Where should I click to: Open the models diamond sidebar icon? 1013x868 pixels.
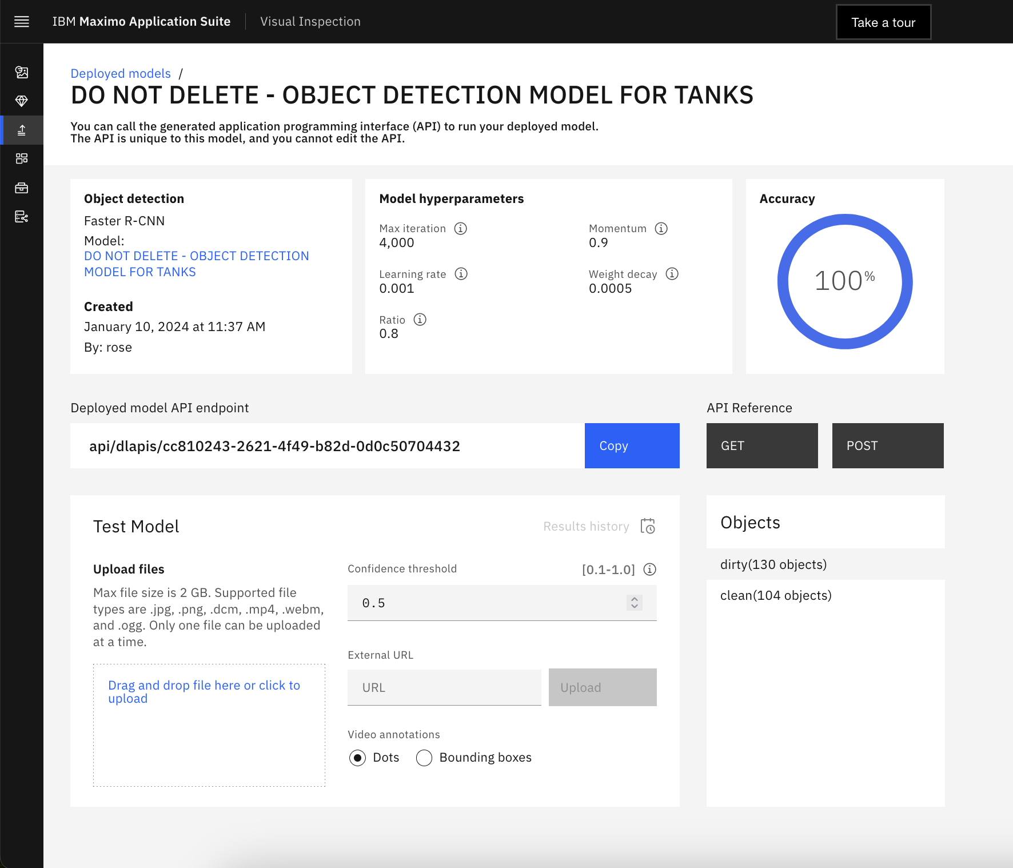(22, 101)
